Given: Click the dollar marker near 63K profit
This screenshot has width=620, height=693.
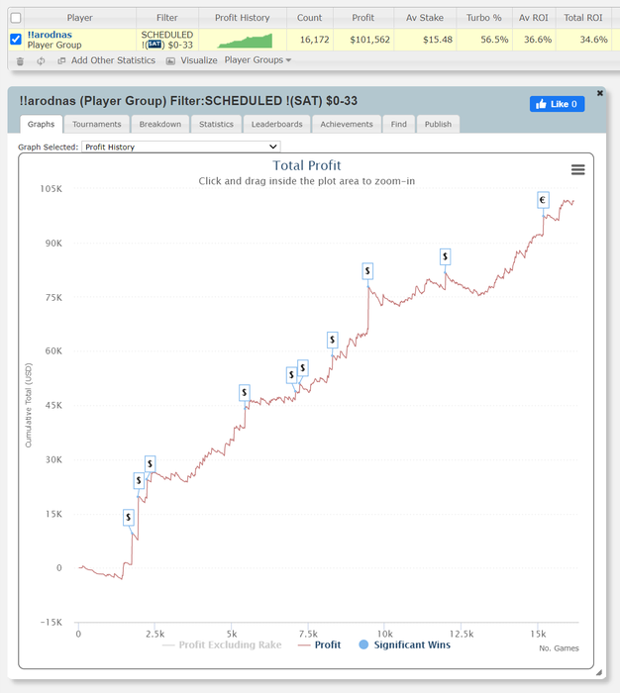Looking at the screenshot, I should [x=332, y=340].
